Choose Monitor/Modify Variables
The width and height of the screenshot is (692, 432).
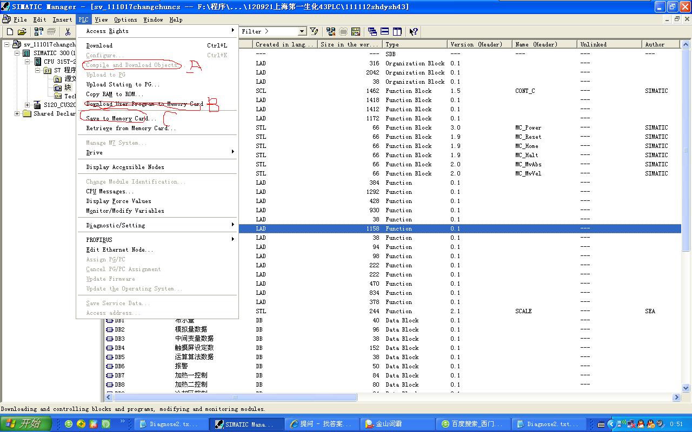tap(157, 211)
